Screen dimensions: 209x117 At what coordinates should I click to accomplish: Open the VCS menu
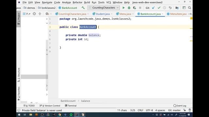click(x=108, y=2)
